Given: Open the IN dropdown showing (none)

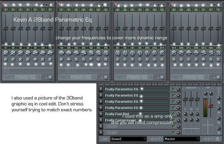Looking at the screenshot, I should [x=128, y=139].
